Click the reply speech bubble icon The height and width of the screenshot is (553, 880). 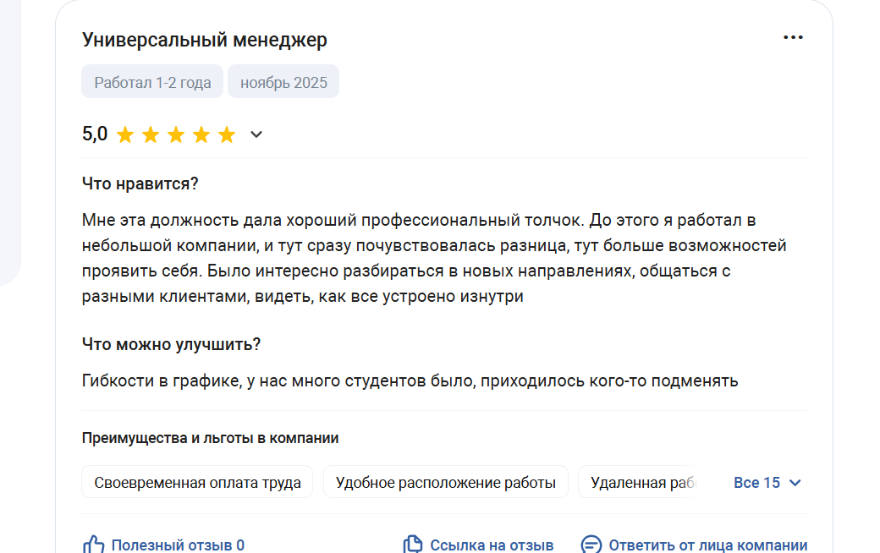[x=591, y=545]
